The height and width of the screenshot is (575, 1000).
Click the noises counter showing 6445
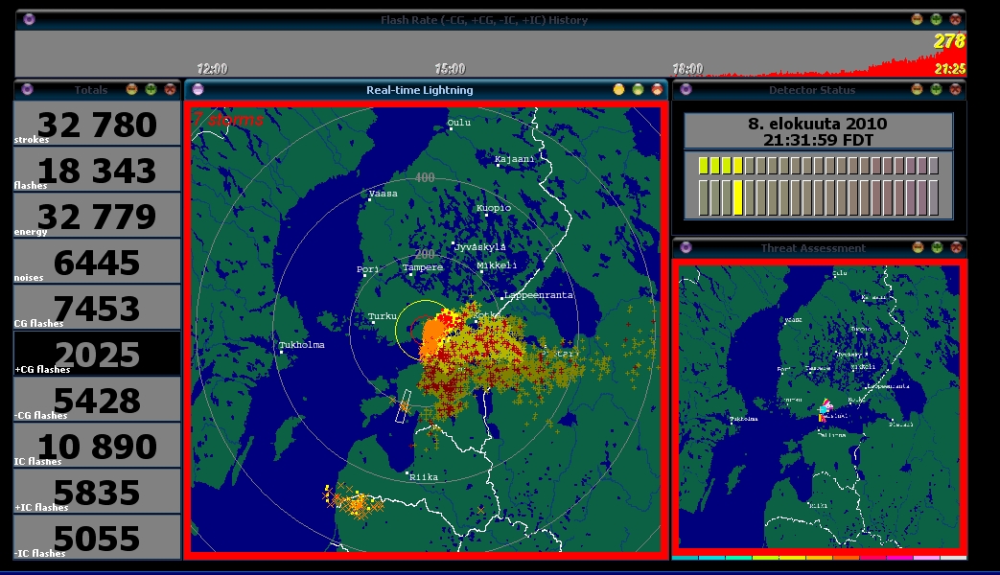tap(98, 262)
